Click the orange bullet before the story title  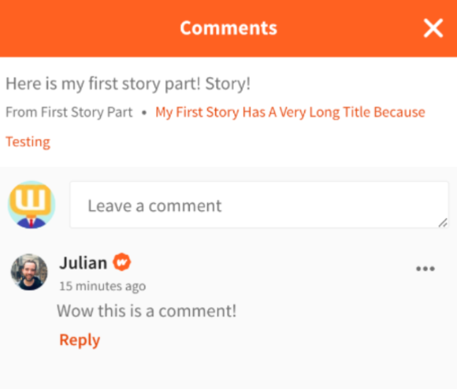coord(143,113)
